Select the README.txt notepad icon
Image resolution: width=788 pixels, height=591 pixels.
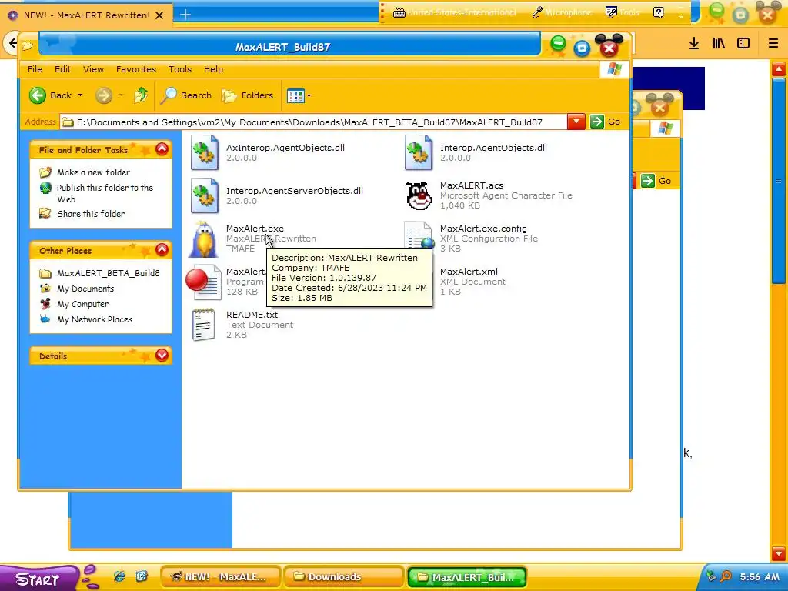203,326
